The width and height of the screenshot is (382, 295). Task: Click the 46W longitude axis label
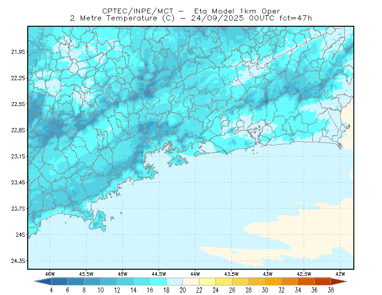coord(50,274)
